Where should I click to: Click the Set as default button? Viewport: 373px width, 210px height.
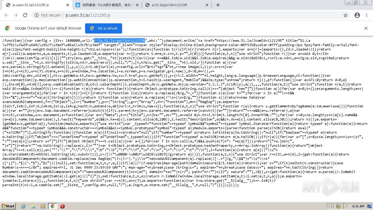[103, 28]
